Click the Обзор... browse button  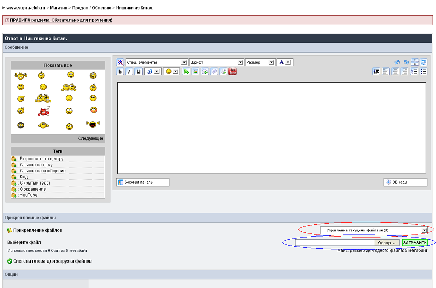(387, 243)
